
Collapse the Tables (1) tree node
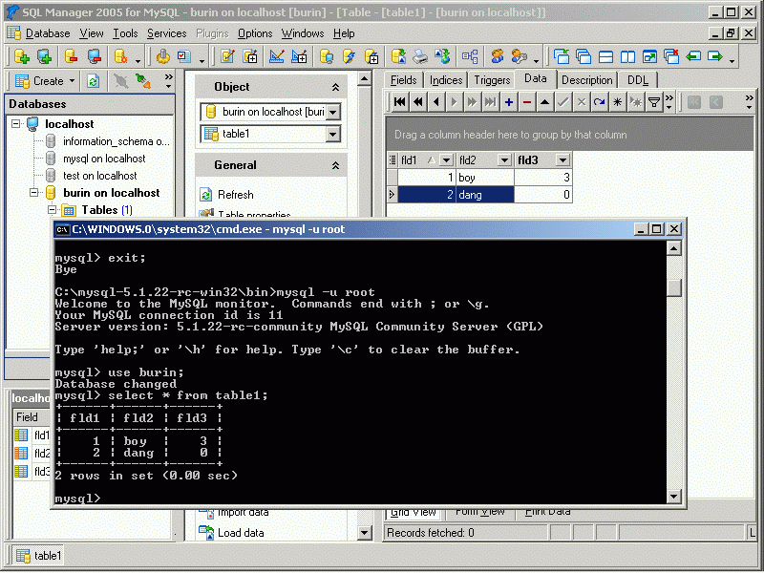(x=52, y=210)
